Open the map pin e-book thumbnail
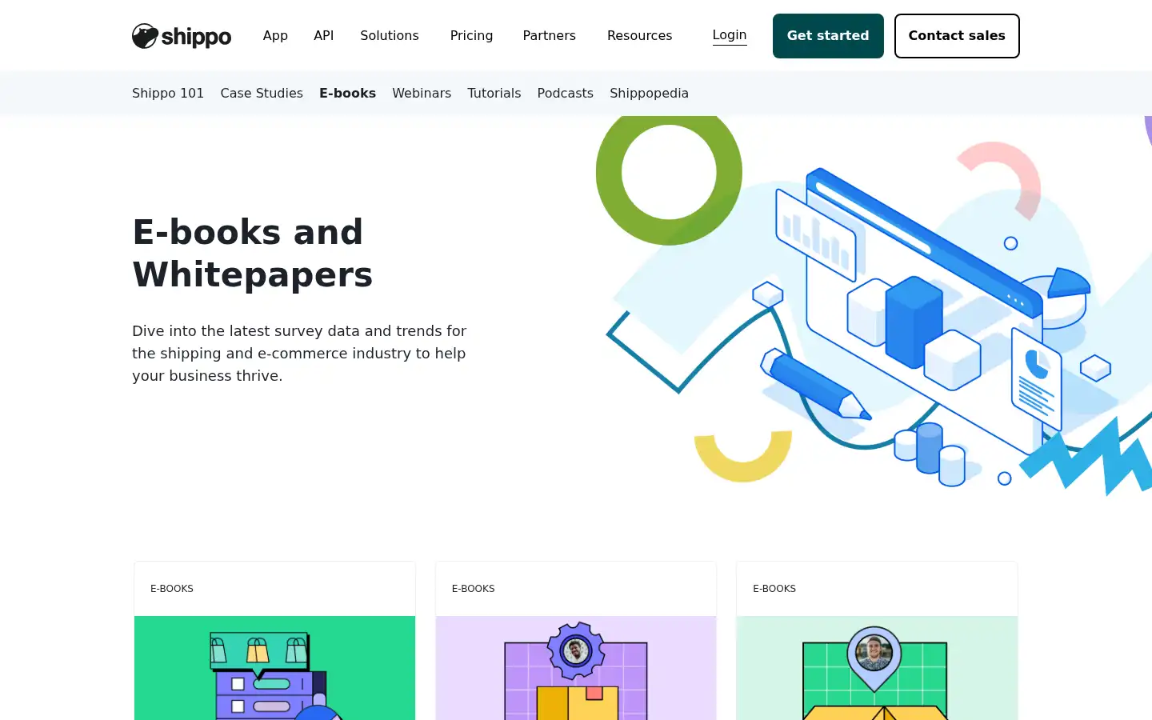This screenshot has width=1152, height=720. 877,668
